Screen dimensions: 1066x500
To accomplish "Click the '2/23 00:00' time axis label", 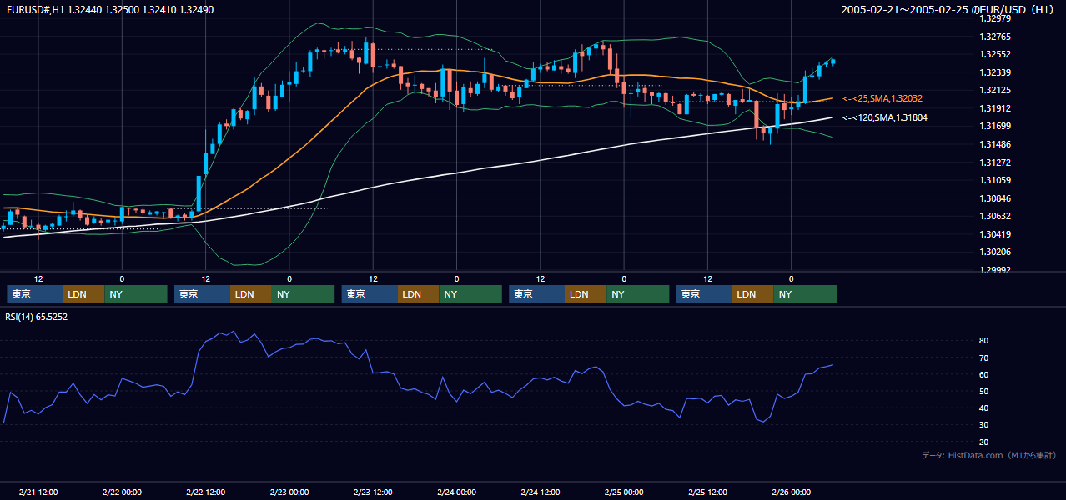I will click(289, 492).
